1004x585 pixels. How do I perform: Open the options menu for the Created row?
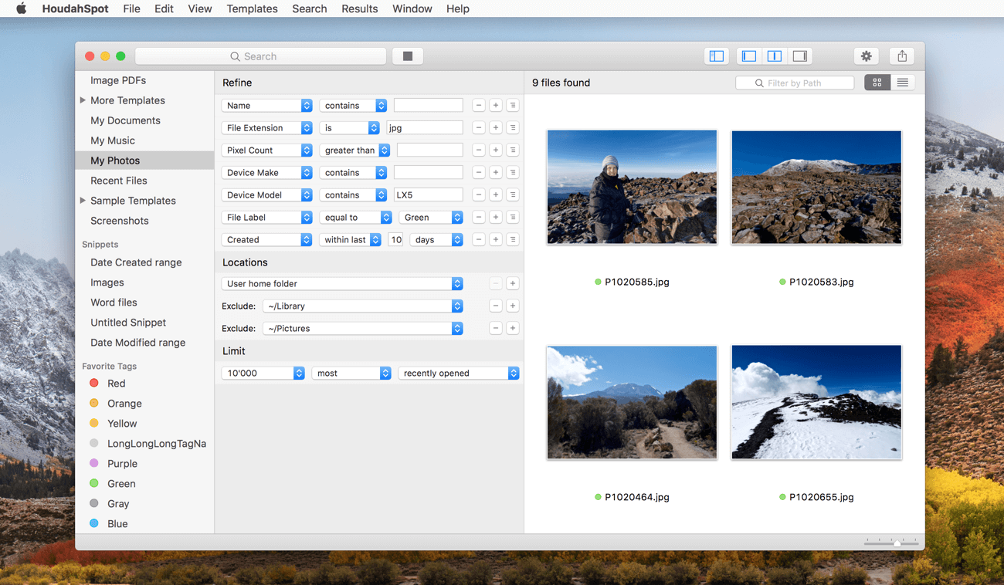[x=513, y=240]
